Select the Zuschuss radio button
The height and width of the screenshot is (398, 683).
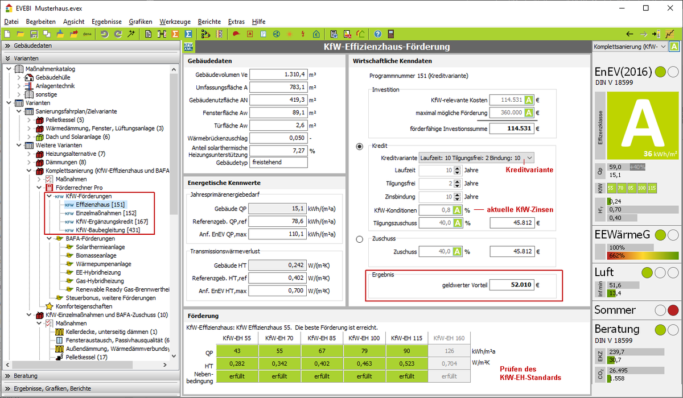(x=359, y=239)
